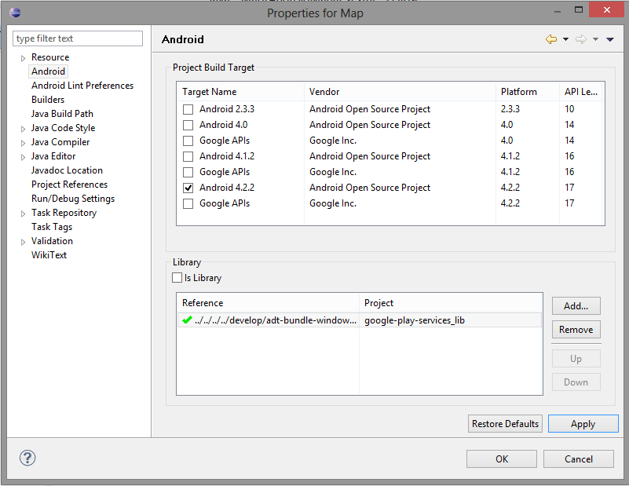629x486 pixels.
Task: Check Google APIs platform 4.0 checkbox
Action: pos(188,141)
